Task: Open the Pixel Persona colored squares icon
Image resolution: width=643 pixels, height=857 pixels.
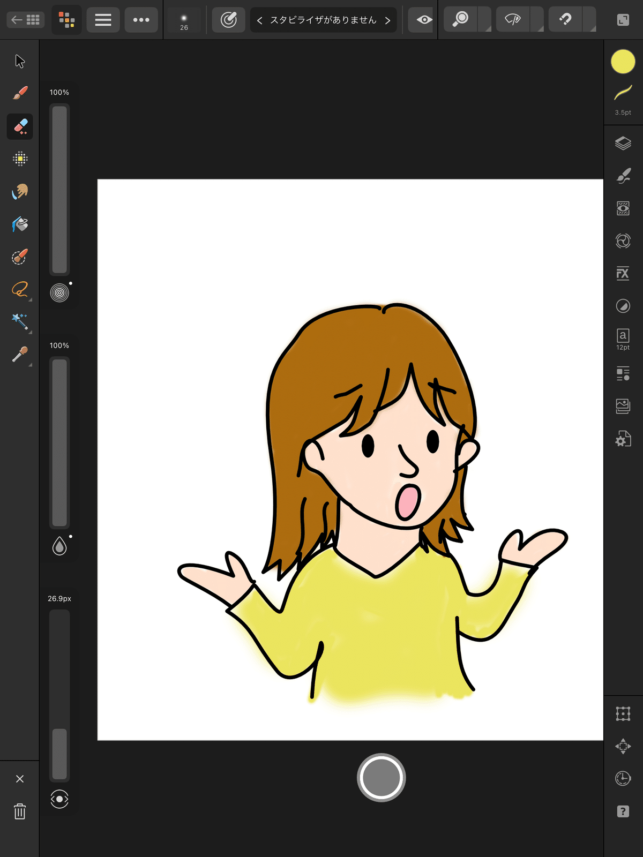Action: coord(66,20)
